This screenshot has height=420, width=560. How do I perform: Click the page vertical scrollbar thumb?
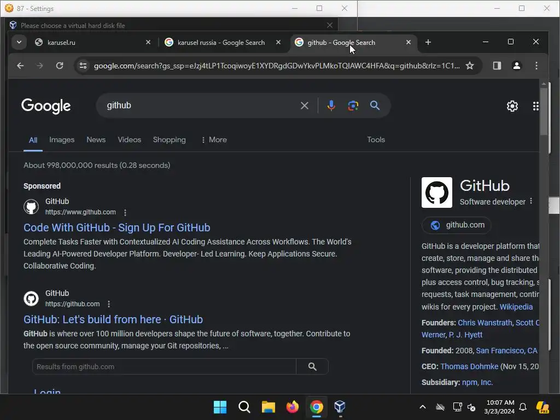click(544, 111)
